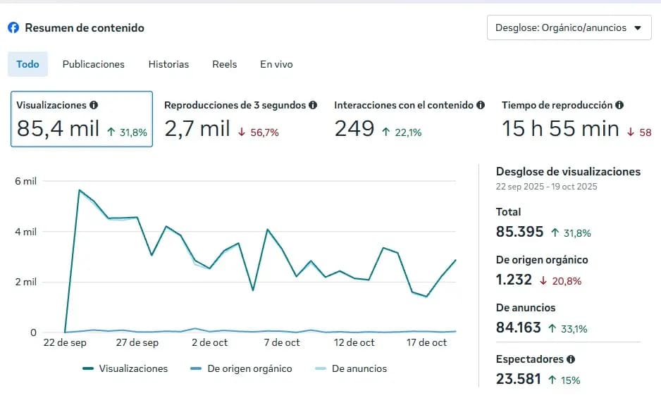Viewport: 661px width, 398px height.
Task: Toggle the Visualizaciones legend entry
Action: point(125,368)
